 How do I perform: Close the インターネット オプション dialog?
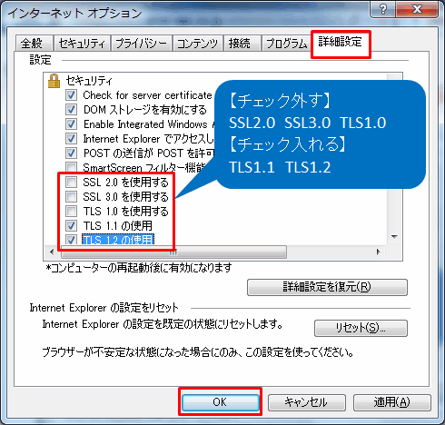(x=417, y=10)
